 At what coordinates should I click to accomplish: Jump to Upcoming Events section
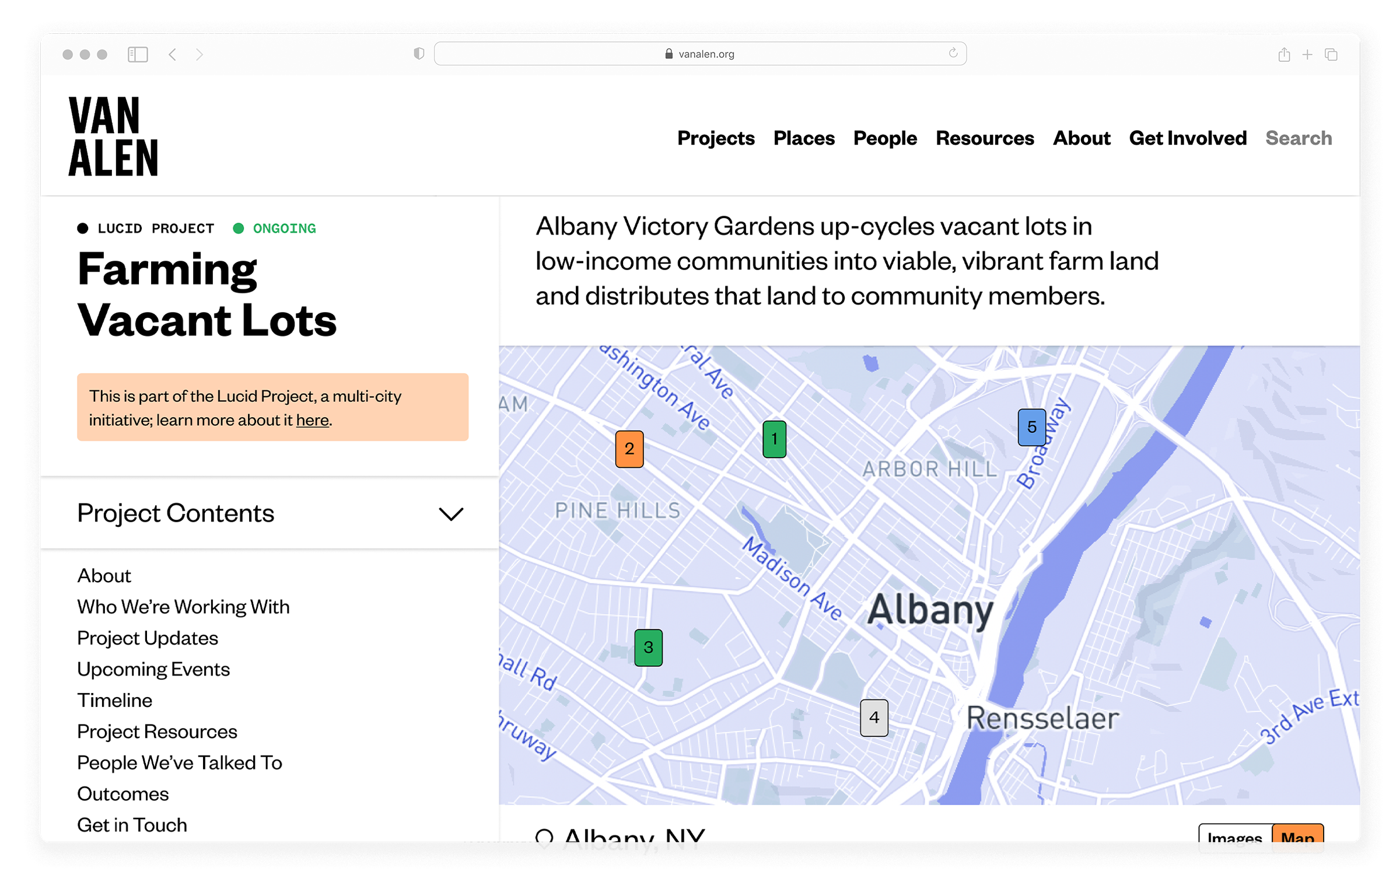153,669
